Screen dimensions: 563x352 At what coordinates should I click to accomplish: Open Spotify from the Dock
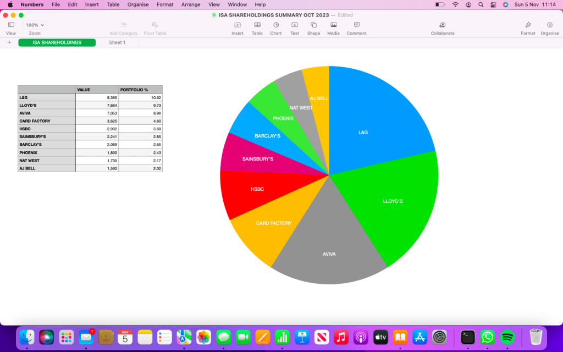pyautogui.click(x=507, y=337)
